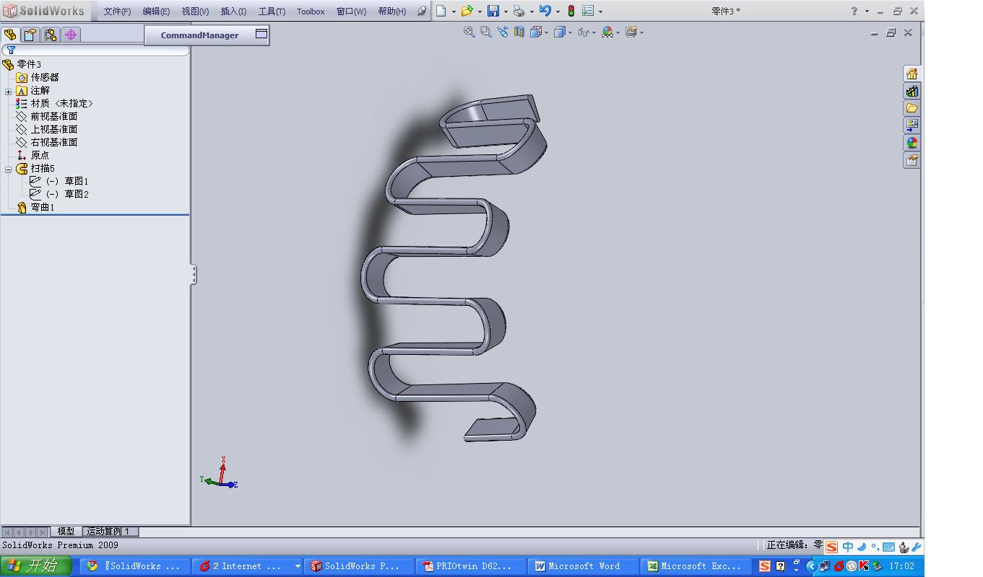983x577 pixels.
Task: Click the Zoom to Fit magnifier icon
Action: click(469, 32)
